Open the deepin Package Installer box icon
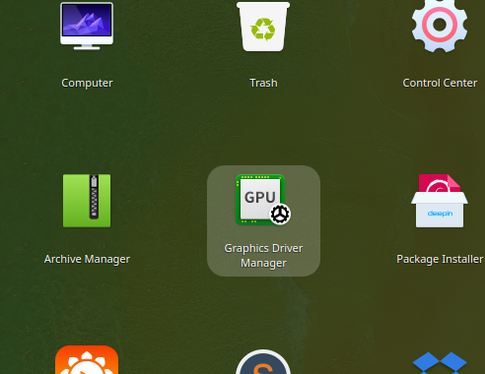 pyautogui.click(x=440, y=201)
